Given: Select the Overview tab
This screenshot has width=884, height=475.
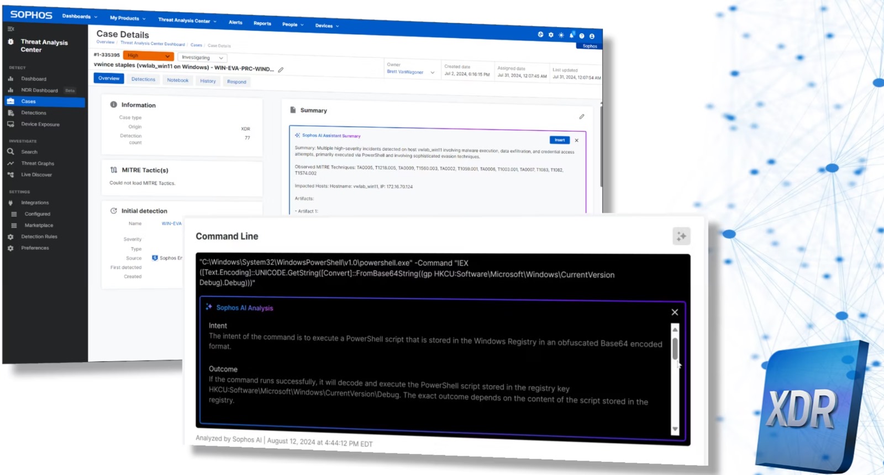Looking at the screenshot, I should pyautogui.click(x=109, y=78).
